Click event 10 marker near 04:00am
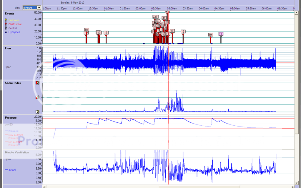This screenshot has width=301, height=188. click(210, 35)
